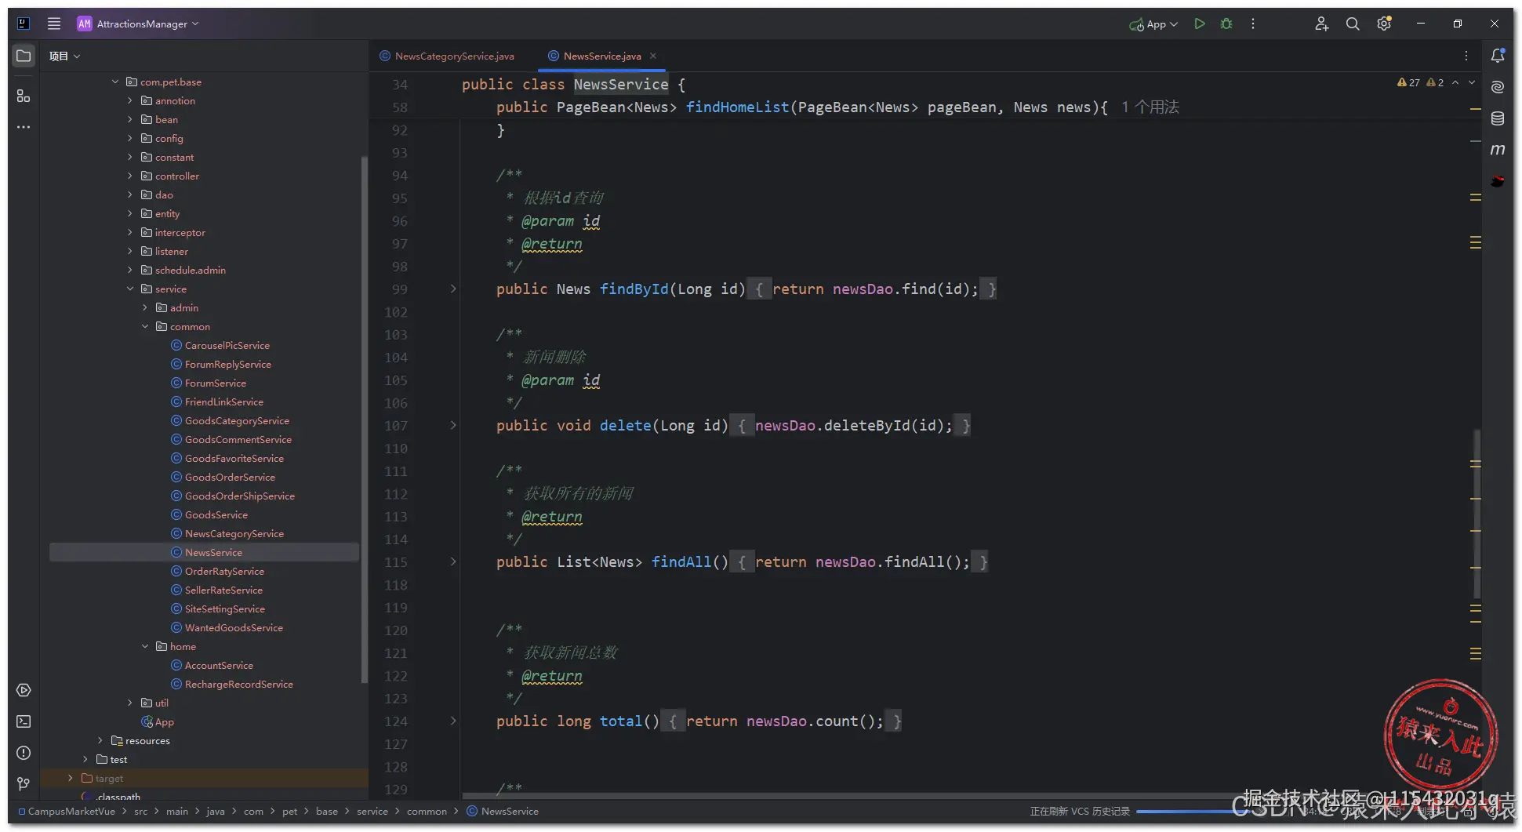
Task: Unfold the delete method body
Action: pos(453,425)
